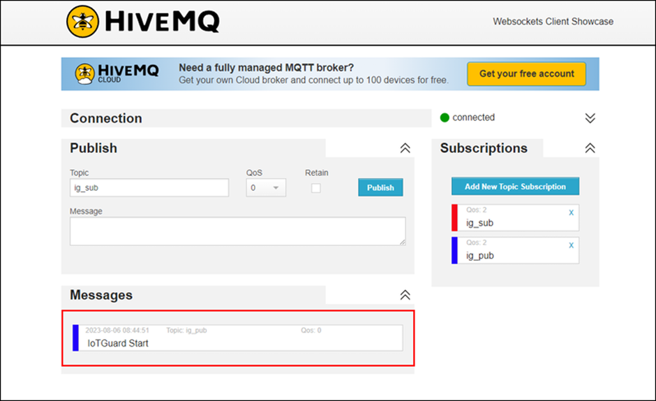Click the 'Qos: 0' label in message
The height and width of the screenshot is (401, 656).
(311, 330)
